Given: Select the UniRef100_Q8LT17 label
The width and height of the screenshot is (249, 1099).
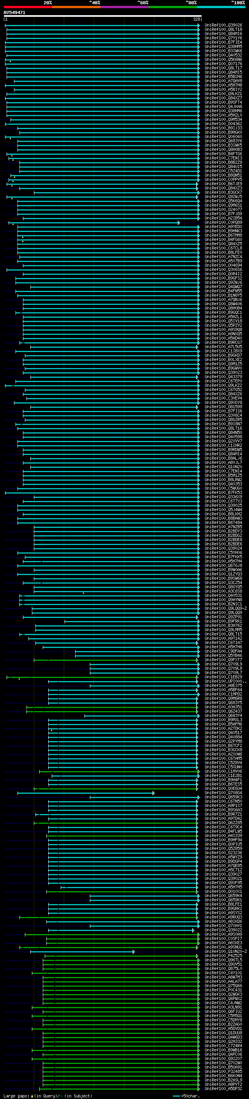Looking at the screenshot, I should pyautogui.click(x=223, y=68).
